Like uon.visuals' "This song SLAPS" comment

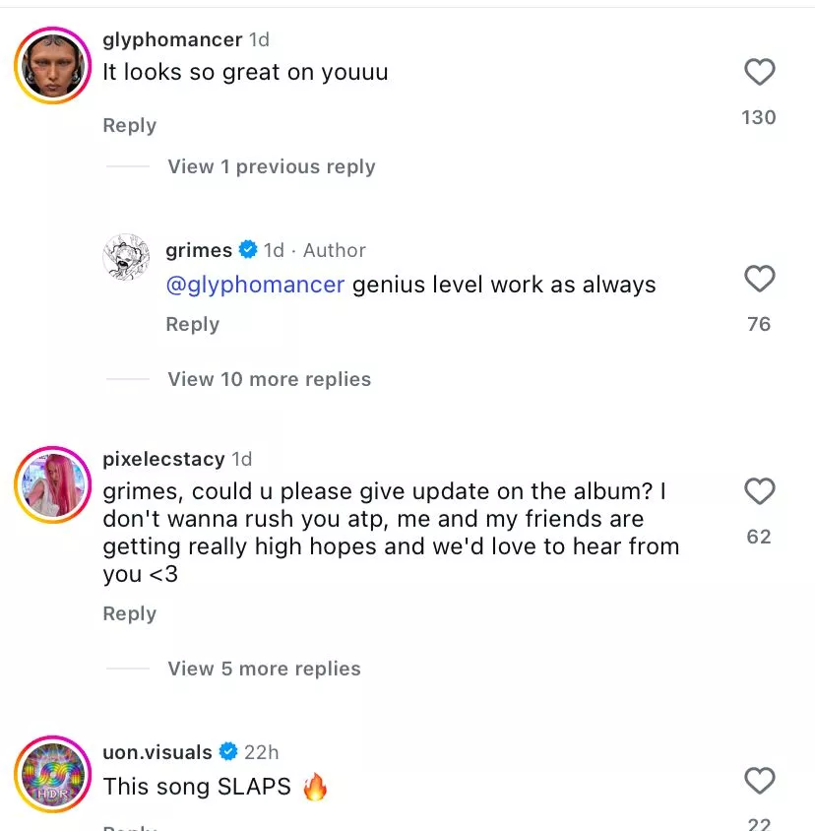coord(759,781)
